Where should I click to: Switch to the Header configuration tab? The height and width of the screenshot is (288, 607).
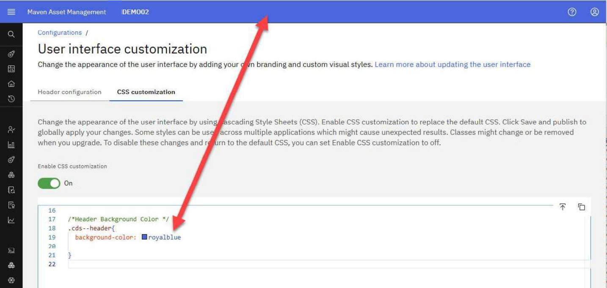pos(69,92)
